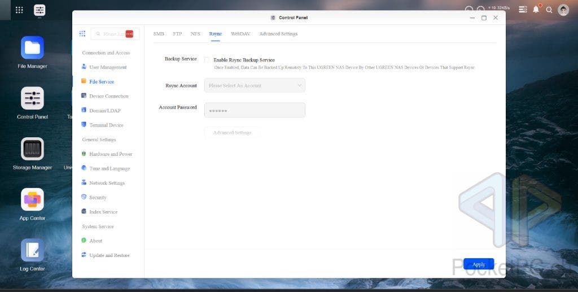This screenshot has width=578, height=292.
Task: Click the "General Settings" heading
Action: [99, 140]
